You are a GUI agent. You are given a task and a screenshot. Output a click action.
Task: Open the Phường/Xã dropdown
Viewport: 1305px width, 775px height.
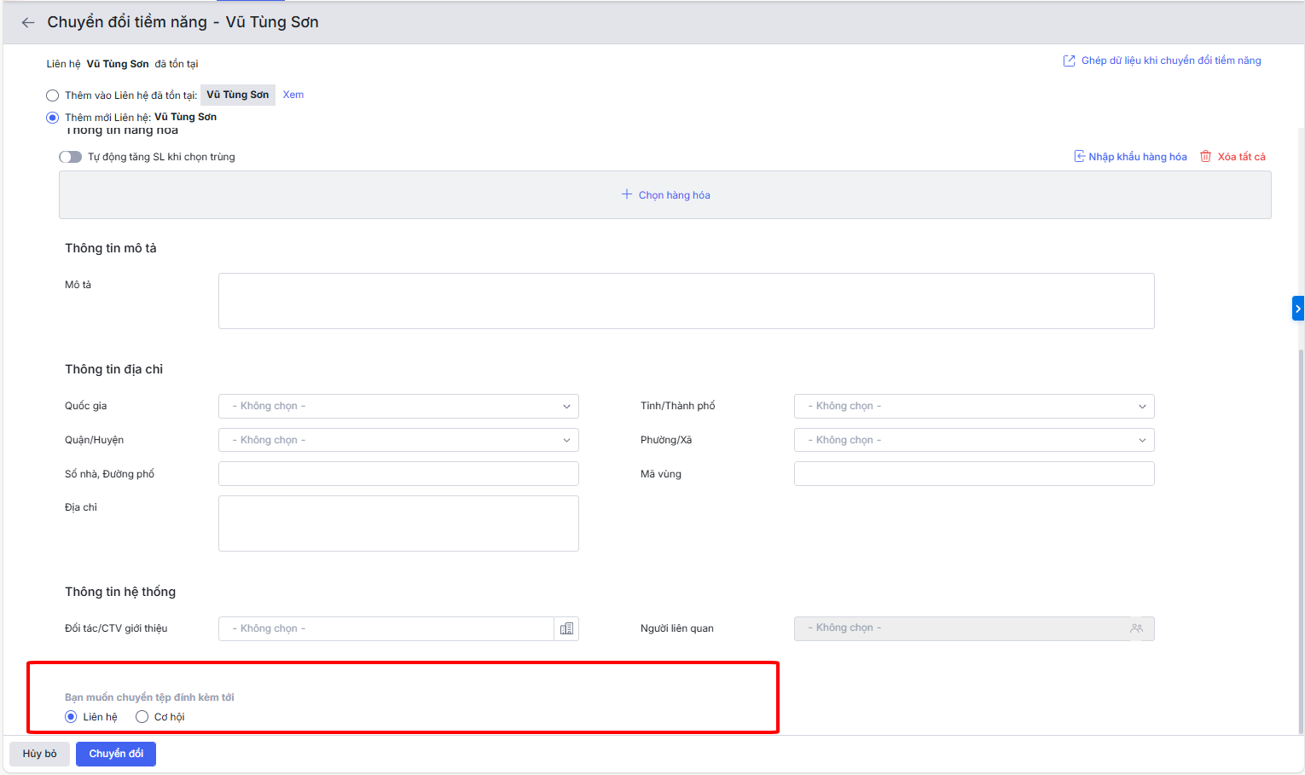[973, 441]
